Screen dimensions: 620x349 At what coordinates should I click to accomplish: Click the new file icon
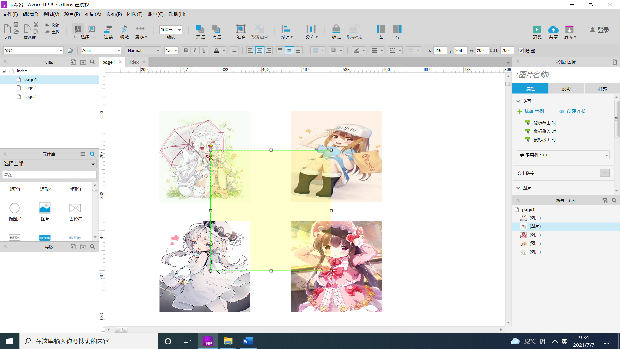click(x=7, y=29)
